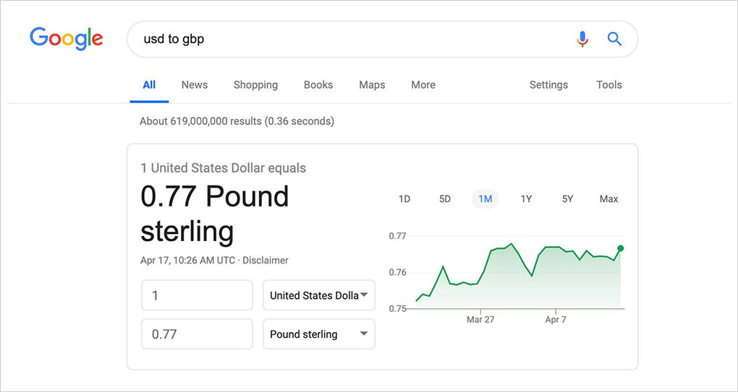Image resolution: width=738 pixels, height=392 pixels.
Task: Switch chart to 5Y range
Action: (568, 199)
